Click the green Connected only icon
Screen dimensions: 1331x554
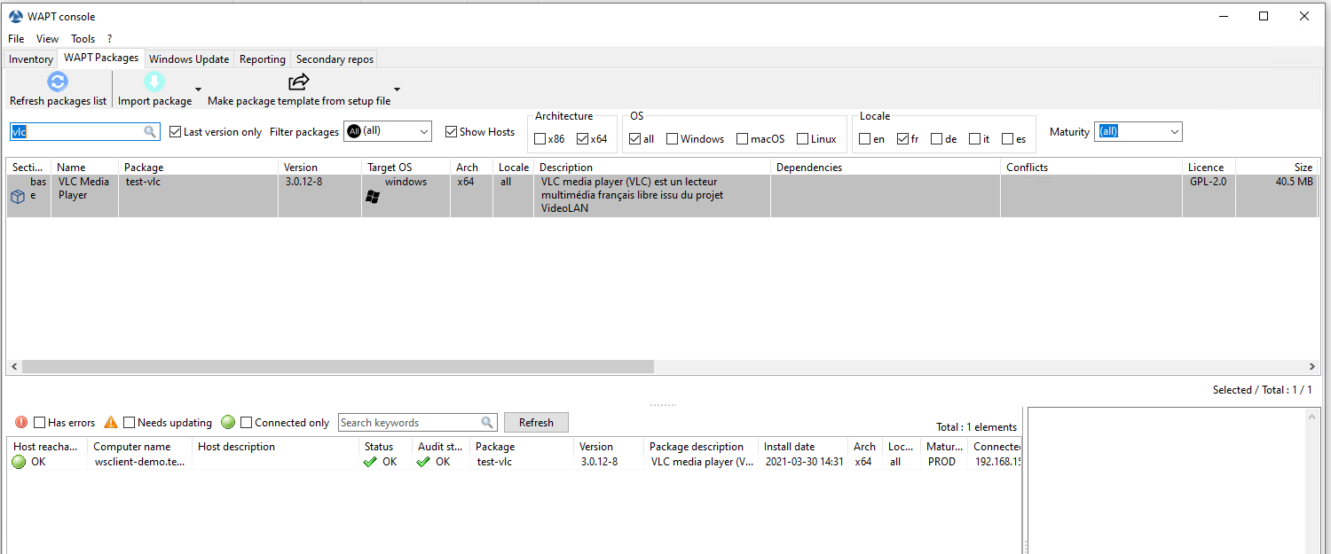(228, 423)
